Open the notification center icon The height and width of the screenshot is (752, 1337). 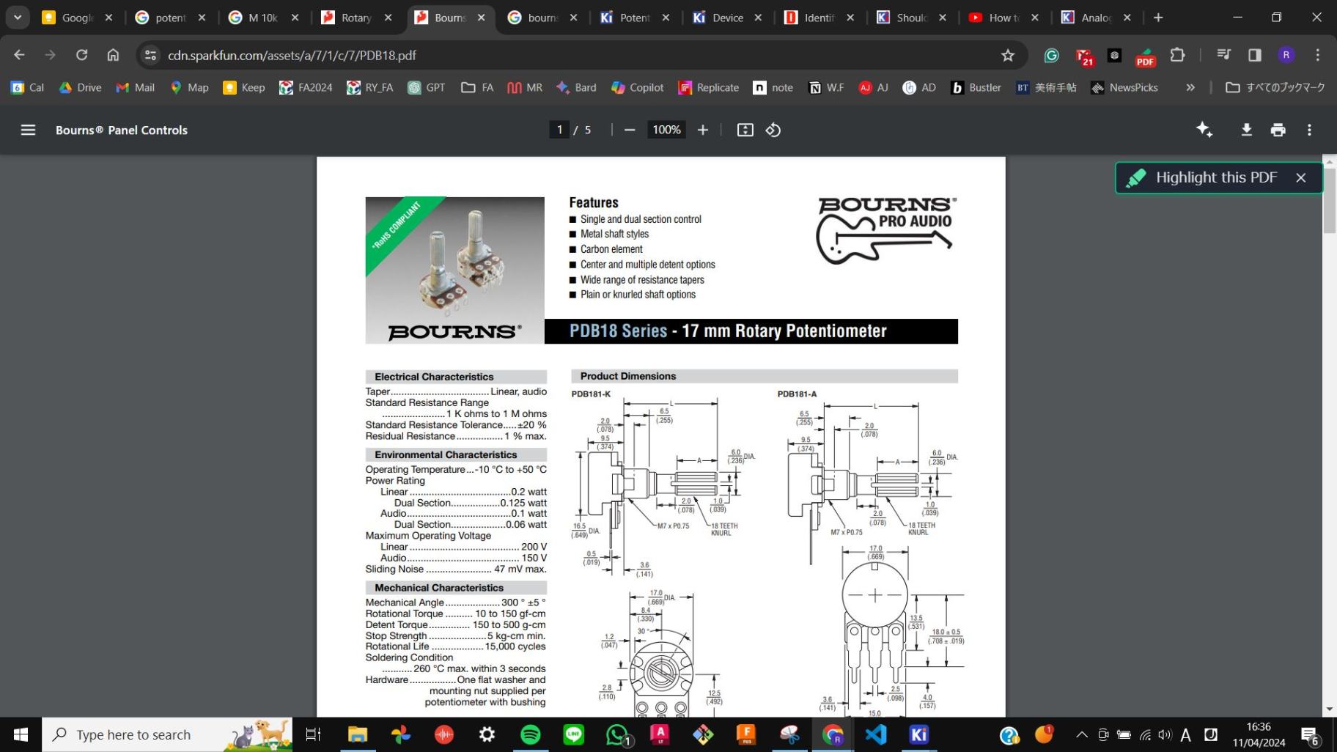[1311, 735]
